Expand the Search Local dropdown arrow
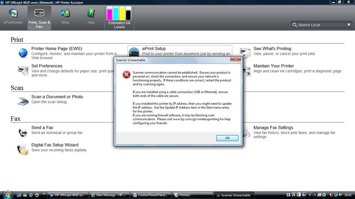Image resolution: width=355 pixels, height=199 pixels. coord(349,25)
